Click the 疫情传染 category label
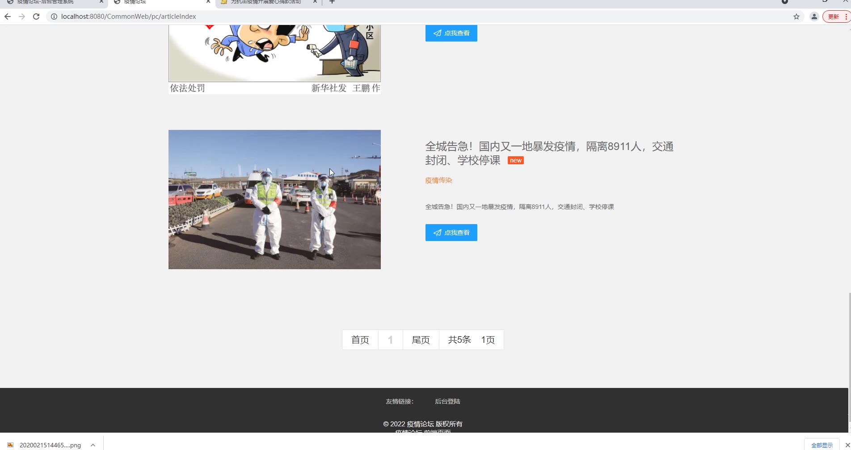This screenshot has height=450, width=851. 438,180
